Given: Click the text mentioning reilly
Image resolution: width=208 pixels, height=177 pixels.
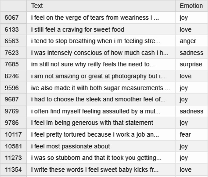Looking at the screenshot, I should 93,64.
